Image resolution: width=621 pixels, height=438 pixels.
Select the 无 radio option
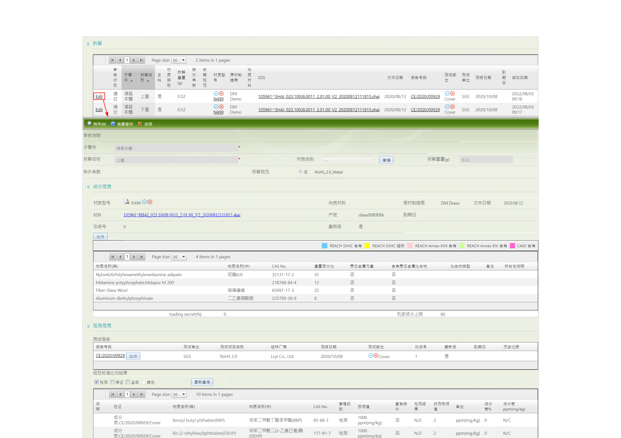pyautogui.click(x=300, y=172)
